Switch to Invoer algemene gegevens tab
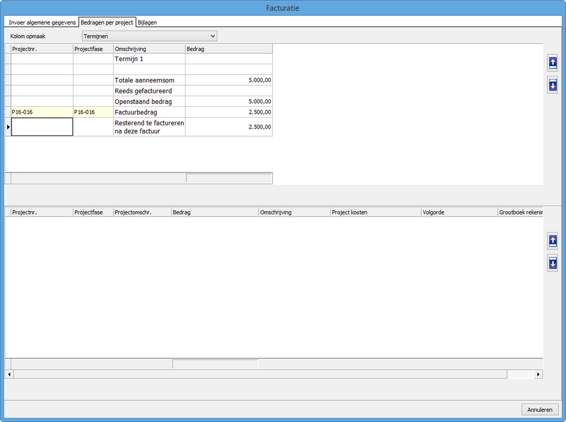 tap(42, 22)
